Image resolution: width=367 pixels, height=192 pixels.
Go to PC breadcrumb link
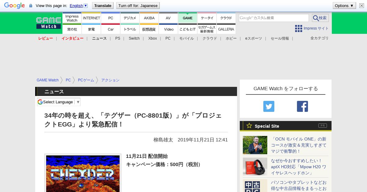pyautogui.click(x=68, y=80)
